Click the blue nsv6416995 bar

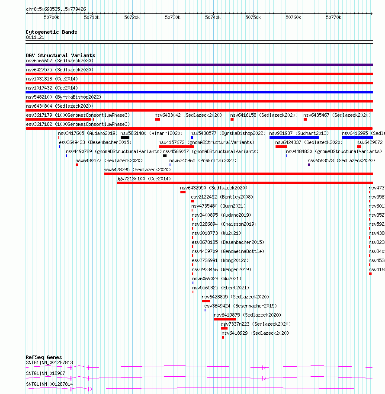coord(357,138)
